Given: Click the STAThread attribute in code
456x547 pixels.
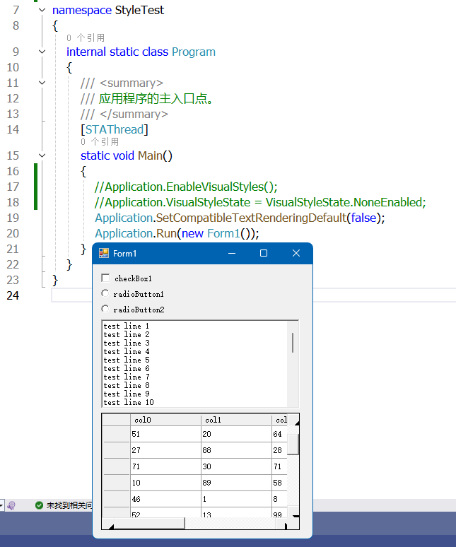Looking at the screenshot, I should [x=115, y=129].
